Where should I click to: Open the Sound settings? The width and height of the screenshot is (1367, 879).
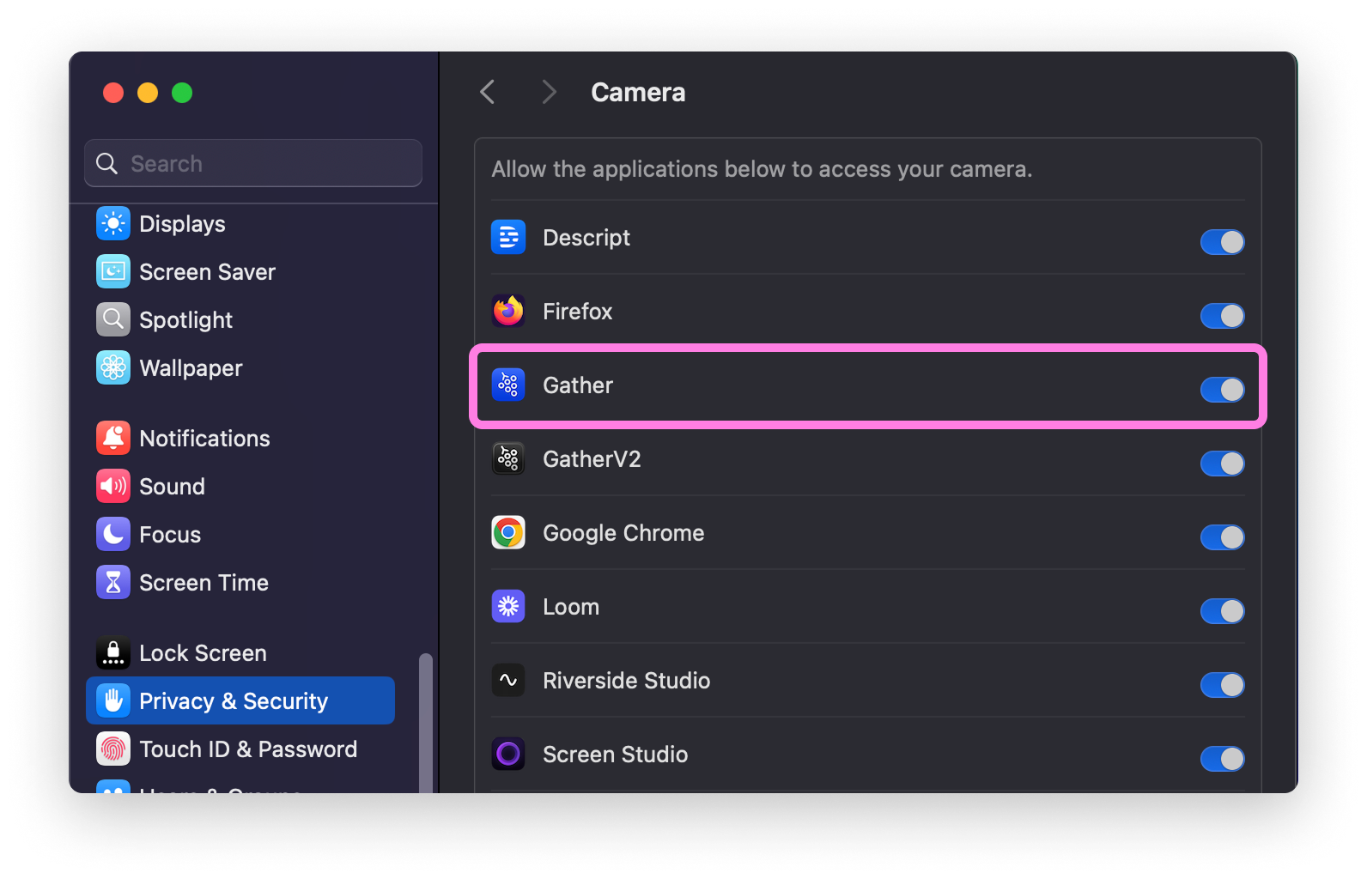pos(172,486)
